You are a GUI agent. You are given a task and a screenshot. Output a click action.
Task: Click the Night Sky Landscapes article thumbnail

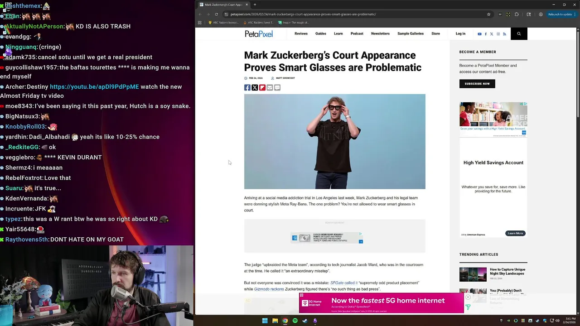[473, 274]
